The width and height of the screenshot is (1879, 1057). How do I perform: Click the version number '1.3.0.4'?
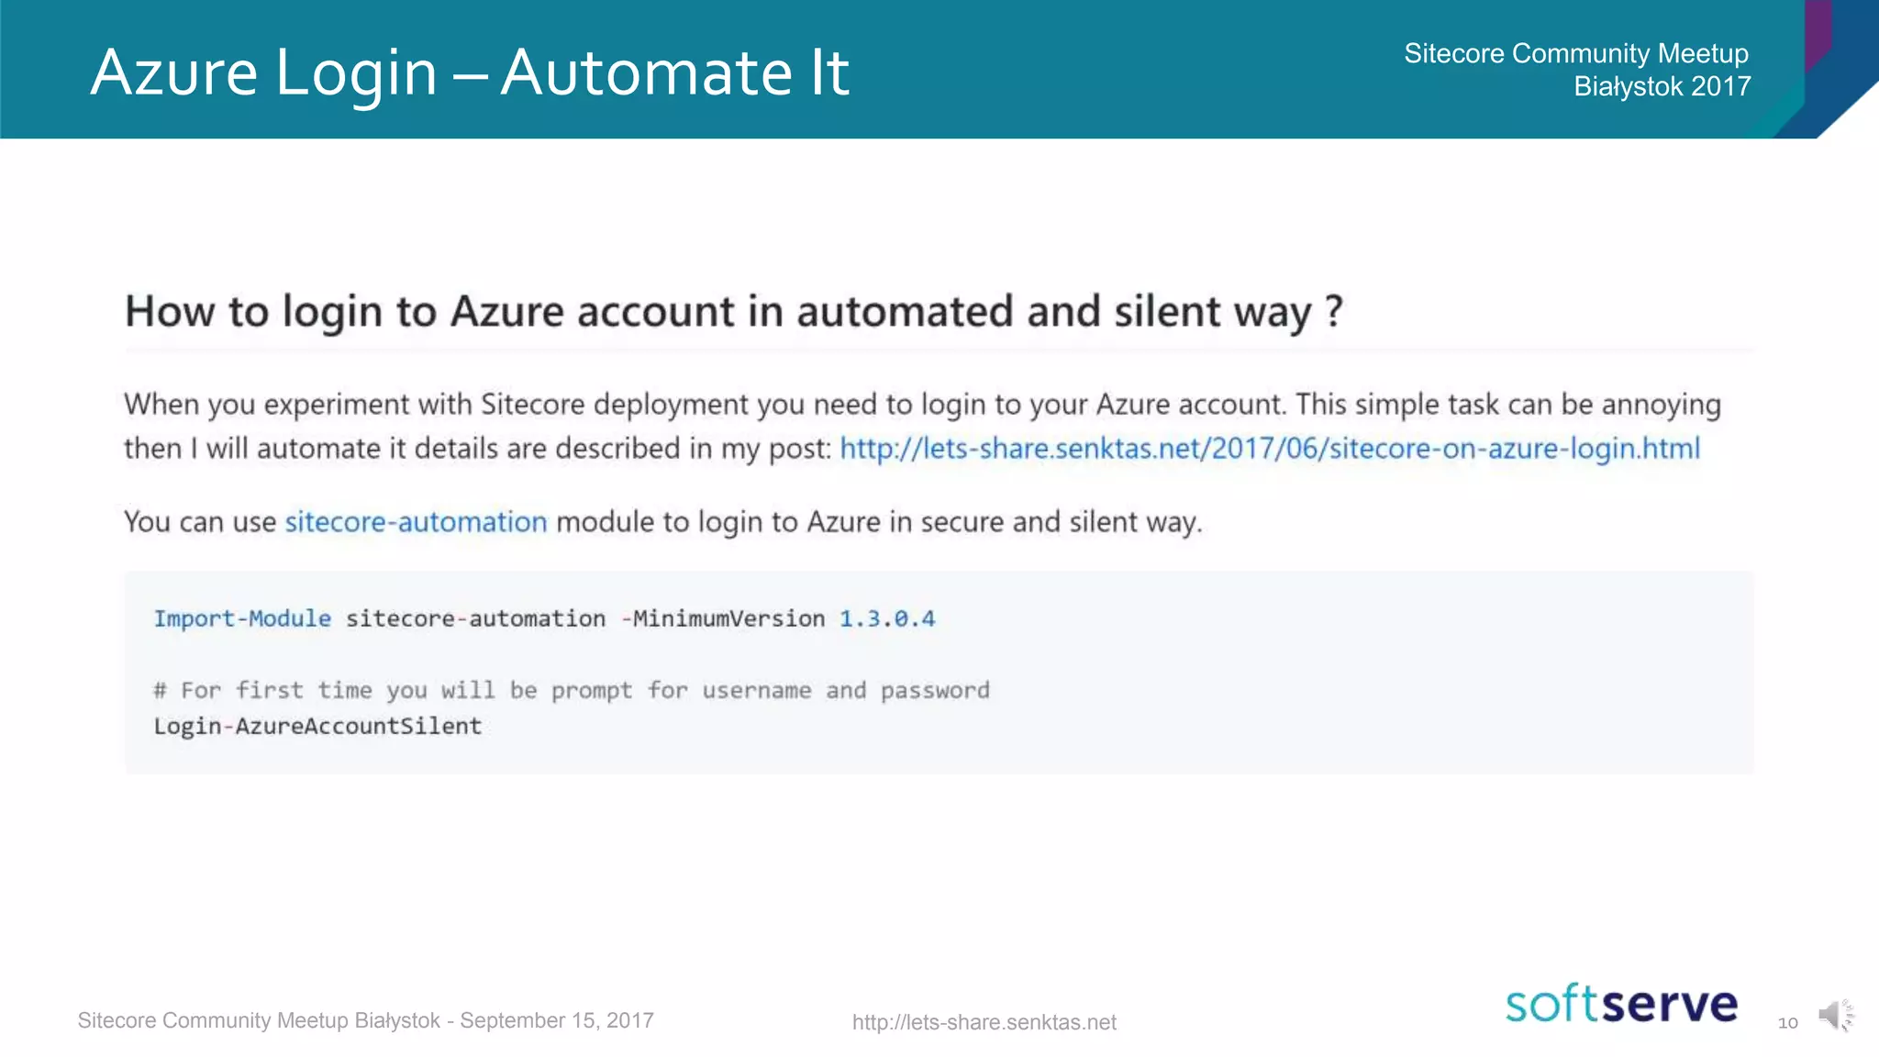[x=887, y=618]
